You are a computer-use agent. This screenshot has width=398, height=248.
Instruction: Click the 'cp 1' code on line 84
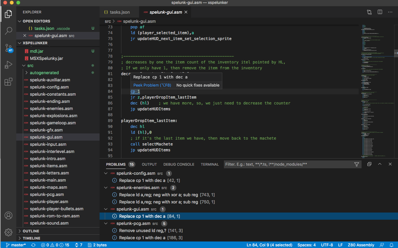(x=135, y=91)
